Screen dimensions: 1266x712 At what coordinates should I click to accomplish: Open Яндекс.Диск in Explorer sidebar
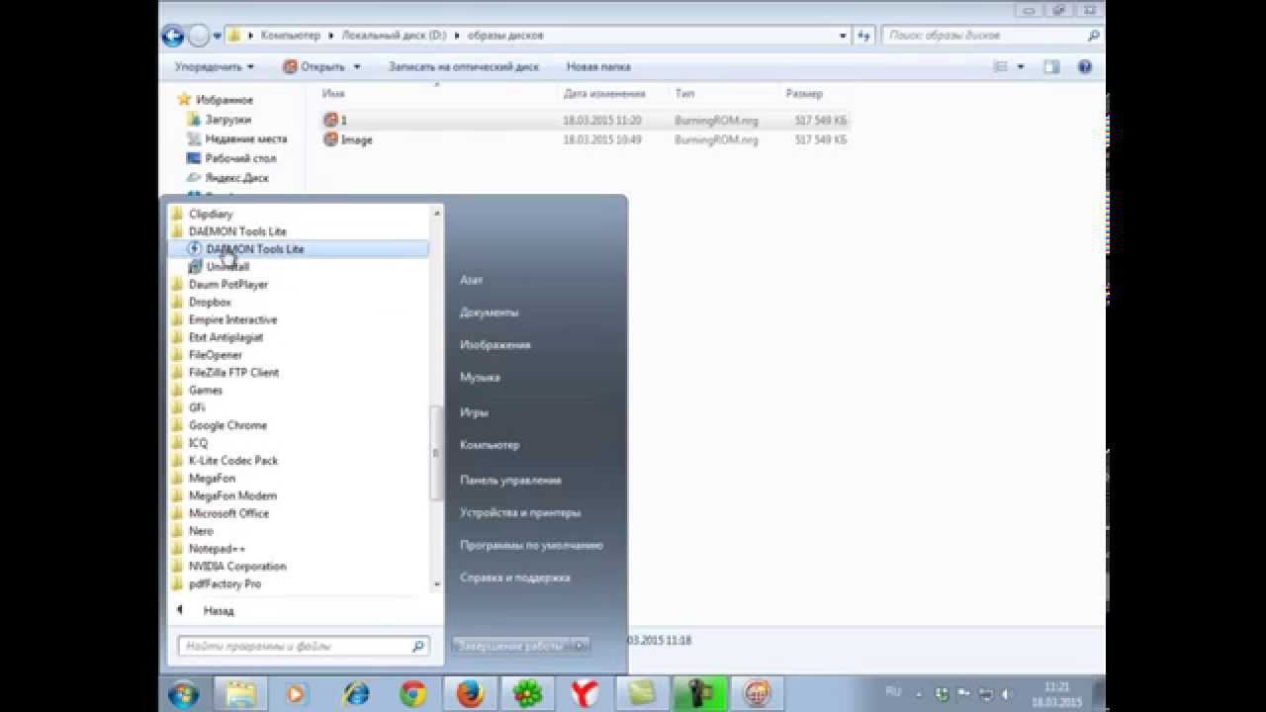pos(236,178)
